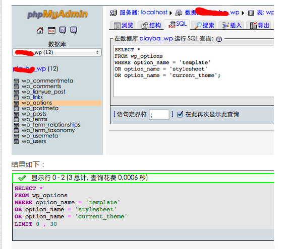Open table icon beside wp_terms
The width and height of the screenshot is (285, 249).
(16, 119)
